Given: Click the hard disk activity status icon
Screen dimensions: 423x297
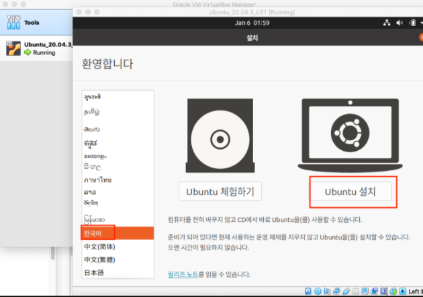Looking at the screenshot, I should [308, 291].
